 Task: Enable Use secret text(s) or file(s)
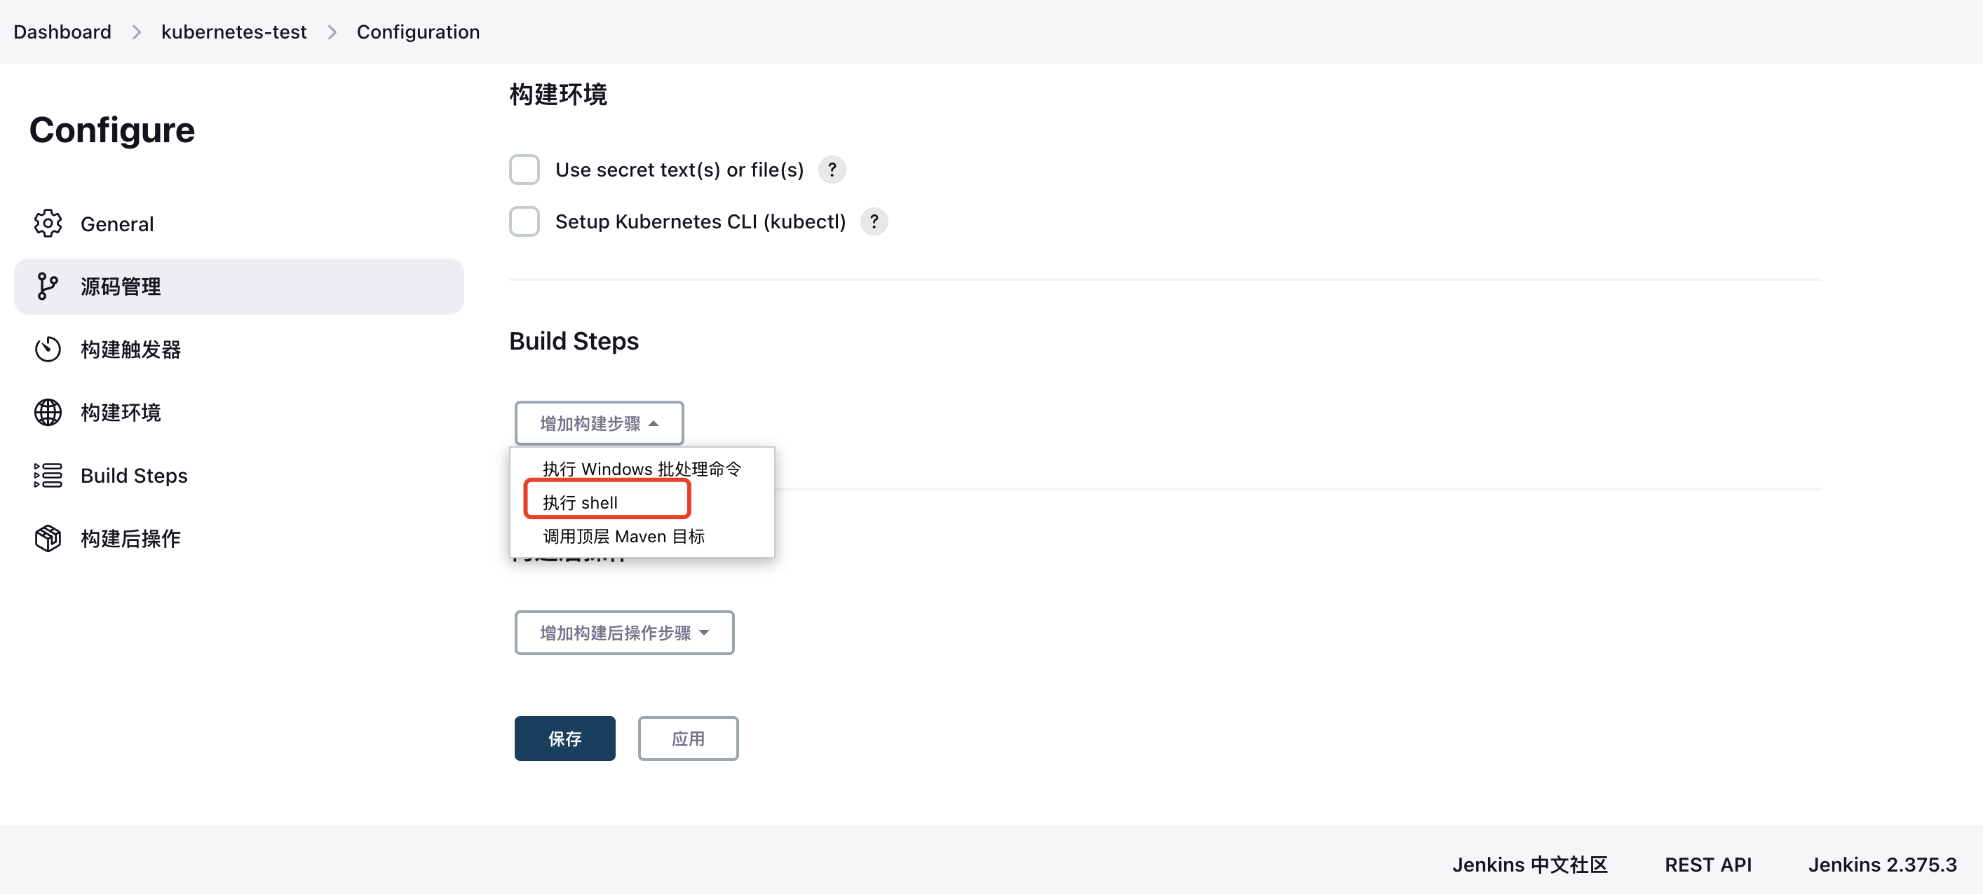coord(524,170)
